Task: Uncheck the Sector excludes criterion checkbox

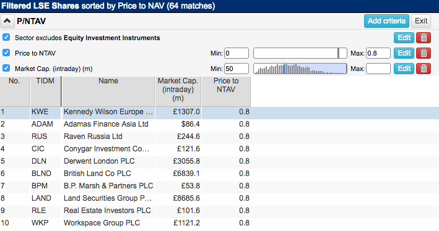Action: [x=6, y=38]
